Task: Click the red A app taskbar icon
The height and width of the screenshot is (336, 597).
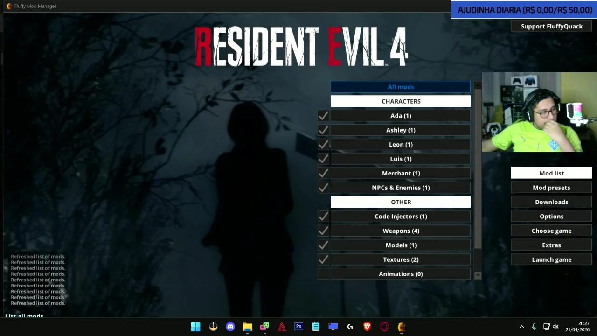Action: pyautogui.click(x=282, y=327)
